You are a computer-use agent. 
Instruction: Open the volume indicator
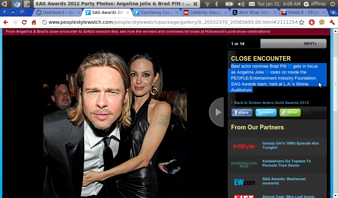pos(241,4)
